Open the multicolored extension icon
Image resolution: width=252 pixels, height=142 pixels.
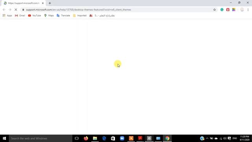[x=233, y=9]
